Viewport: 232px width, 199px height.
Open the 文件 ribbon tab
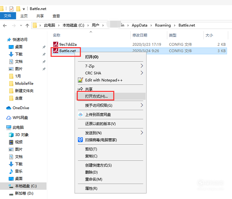[x=8, y=16]
